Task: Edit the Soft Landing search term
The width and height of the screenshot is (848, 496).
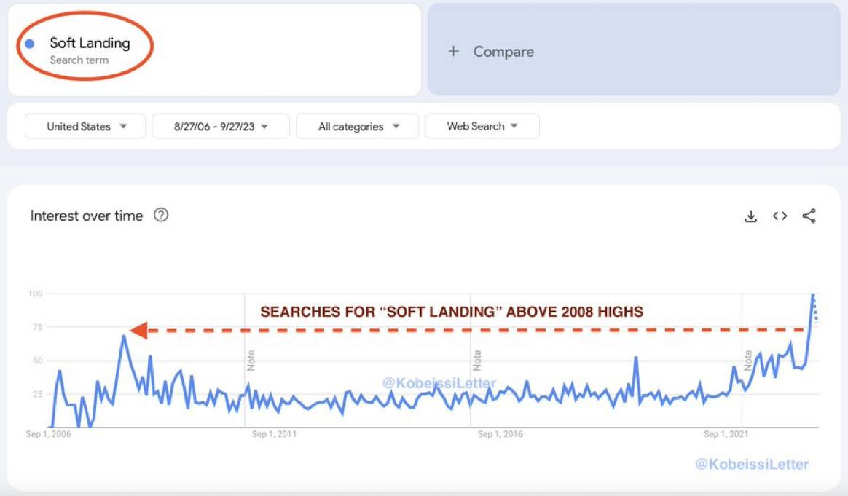Action: coord(90,44)
